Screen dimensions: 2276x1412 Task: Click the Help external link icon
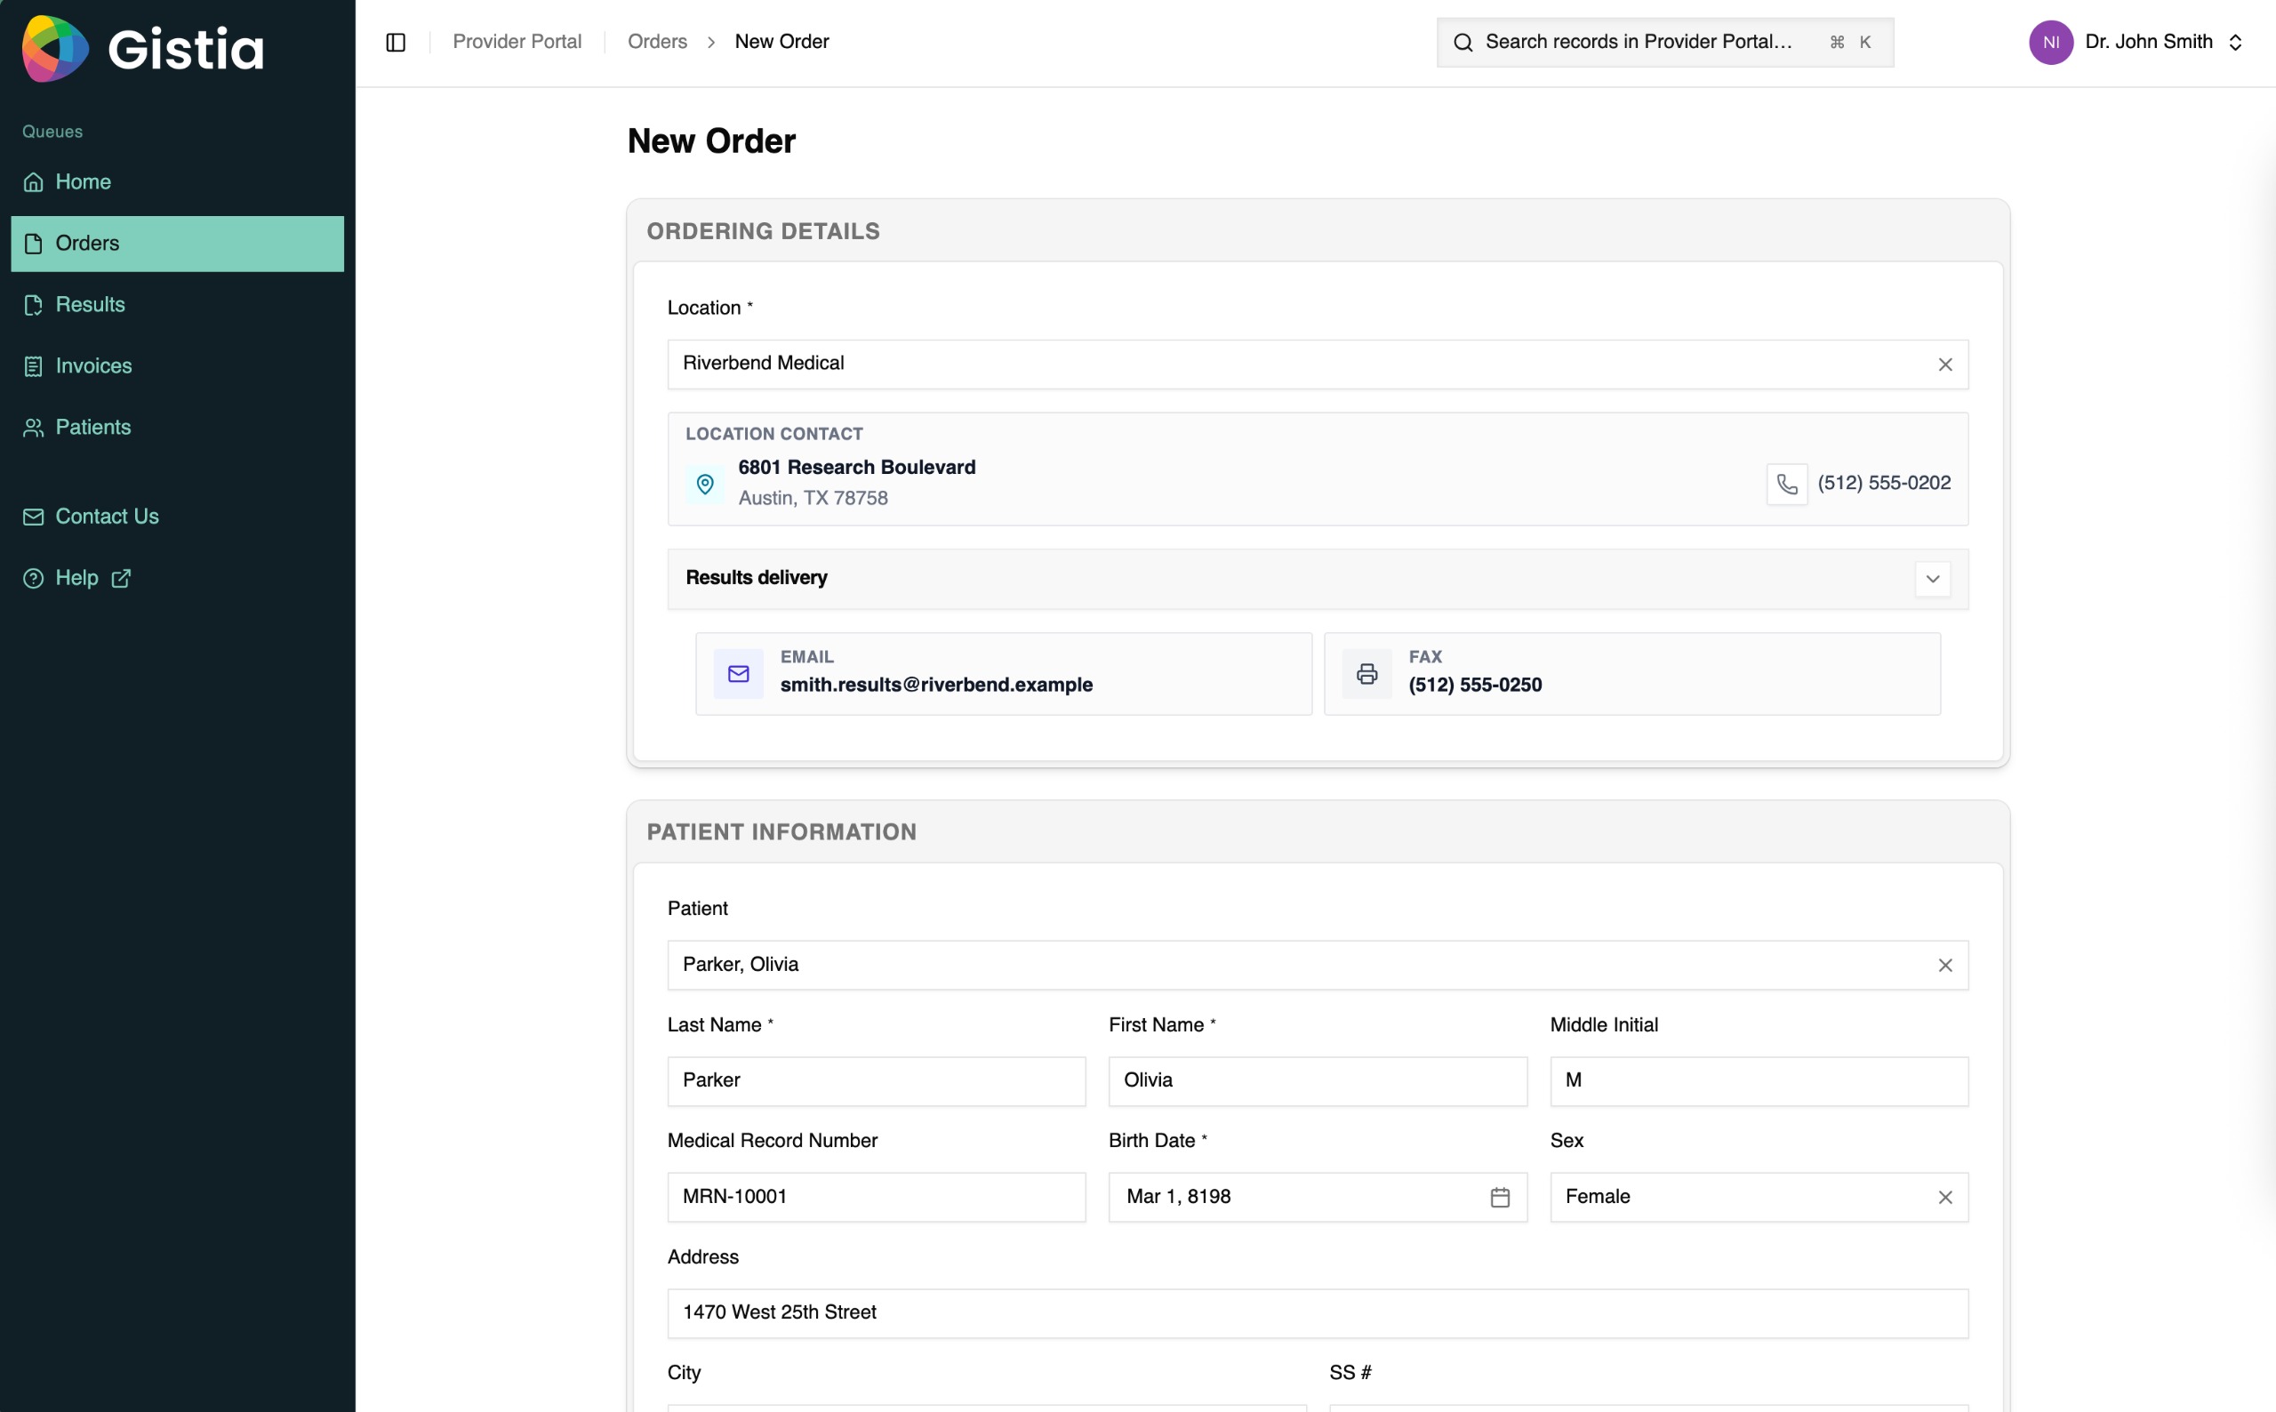click(122, 578)
